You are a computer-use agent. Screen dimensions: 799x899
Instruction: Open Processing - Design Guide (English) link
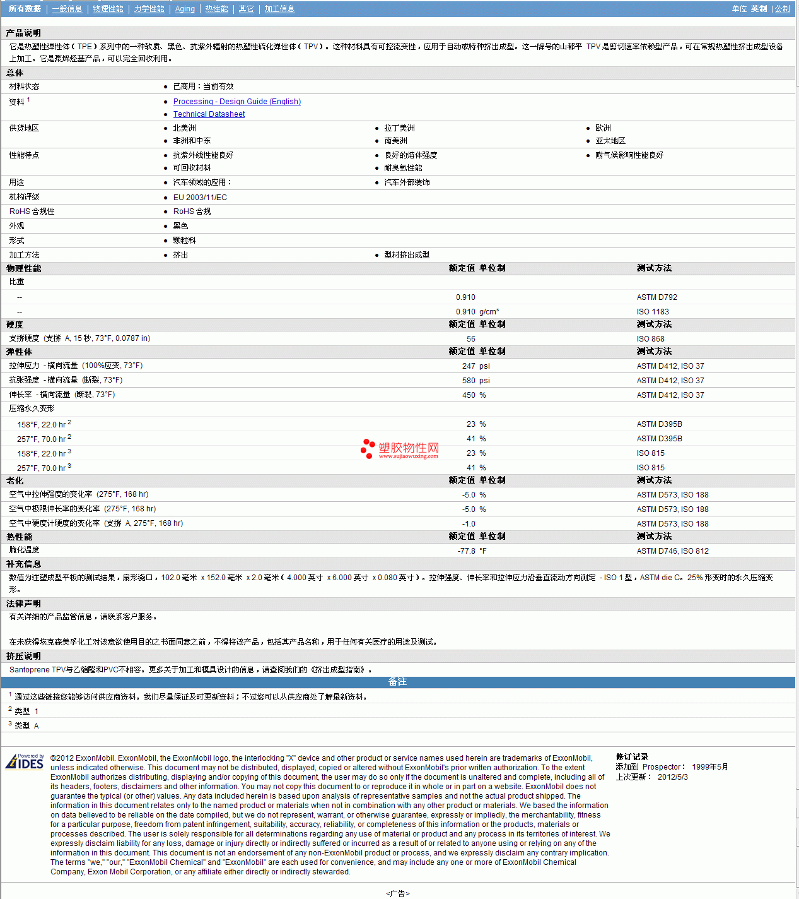(x=237, y=102)
